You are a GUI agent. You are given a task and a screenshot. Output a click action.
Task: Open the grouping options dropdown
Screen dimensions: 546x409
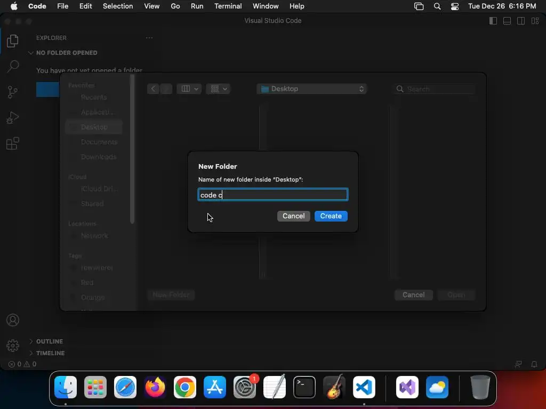[x=218, y=89]
